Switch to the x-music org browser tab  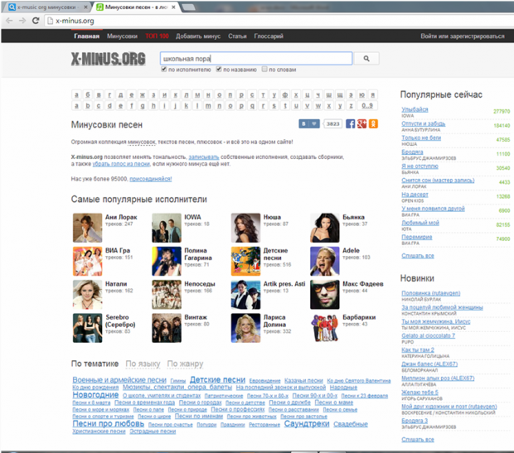click(46, 7)
